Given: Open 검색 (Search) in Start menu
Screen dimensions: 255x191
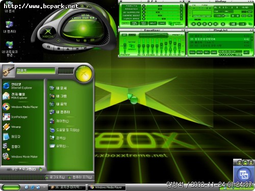Looking at the screenshot, I should pos(58,138).
